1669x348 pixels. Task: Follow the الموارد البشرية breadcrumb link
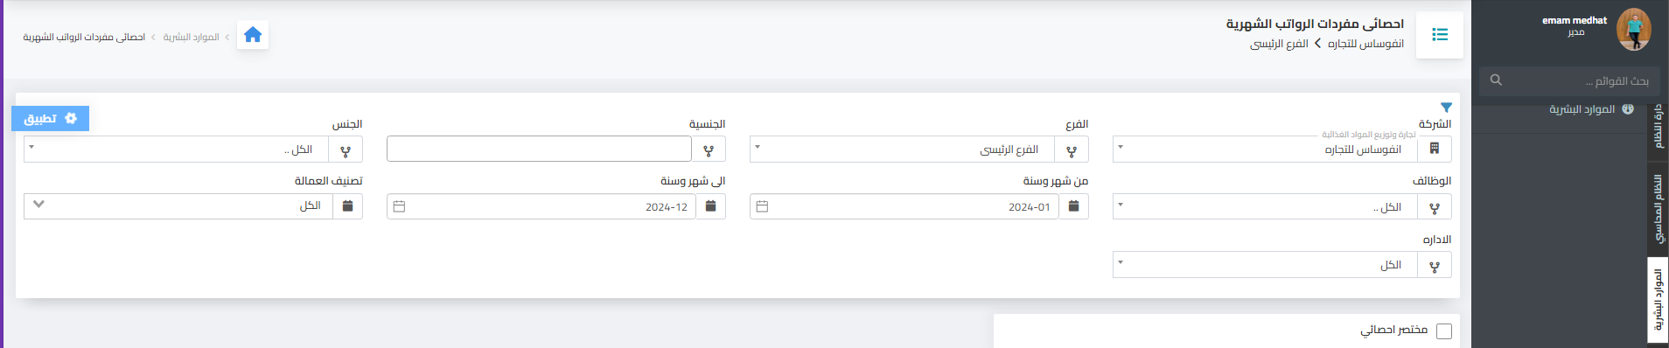click(191, 37)
